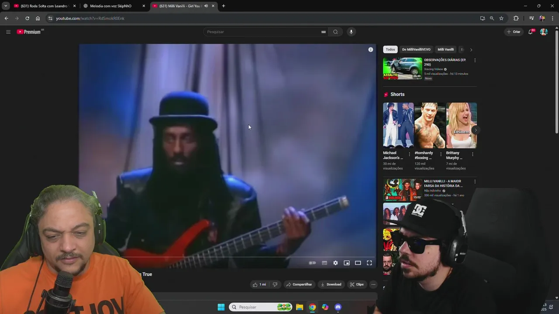Open the #tomhardy #boxing short
This screenshot has width=559, height=314.
pyautogui.click(x=430, y=126)
